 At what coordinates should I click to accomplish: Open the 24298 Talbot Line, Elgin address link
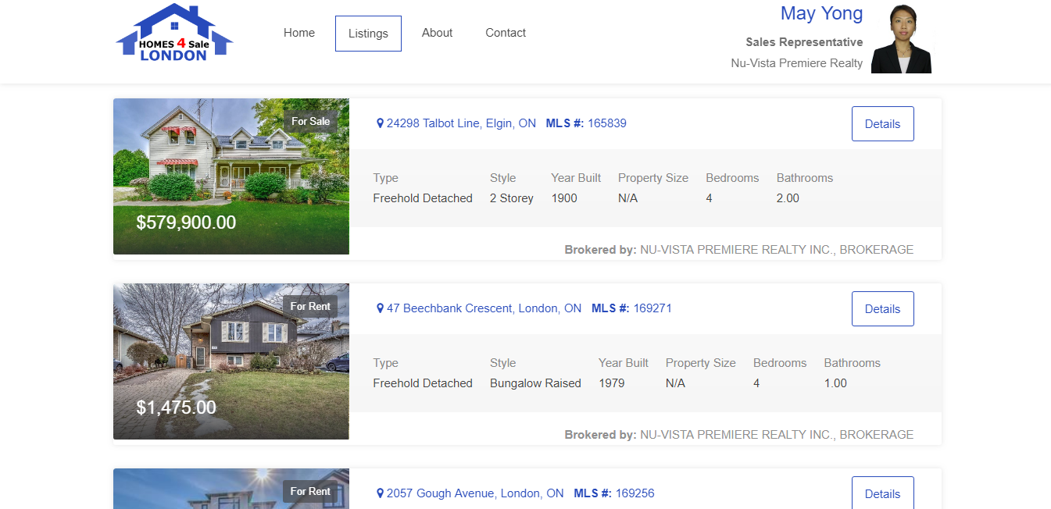[461, 123]
